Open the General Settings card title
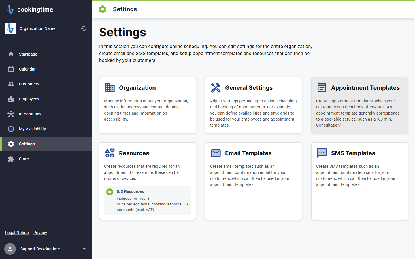The width and height of the screenshot is (415, 259). (249, 88)
